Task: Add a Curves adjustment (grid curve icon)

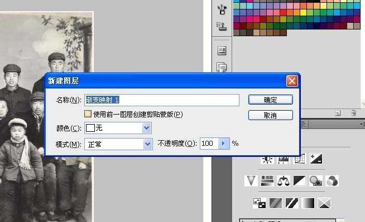Action: (x=300, y=159)
